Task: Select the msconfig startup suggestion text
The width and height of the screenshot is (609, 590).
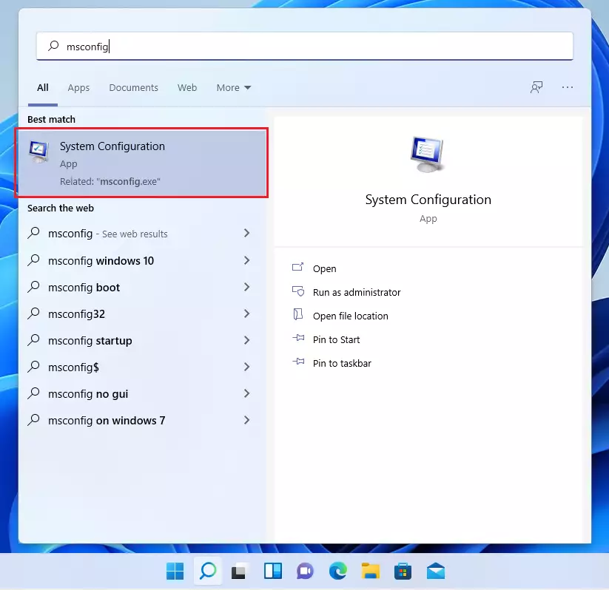Action: 90,341
